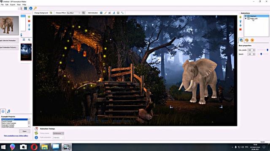The image size is (270, 151).
Task: Click the text animation letter icon
Action: (114, 13)
